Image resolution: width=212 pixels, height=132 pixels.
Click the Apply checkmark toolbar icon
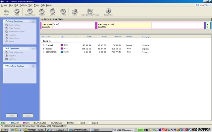[x=17, y=12]
